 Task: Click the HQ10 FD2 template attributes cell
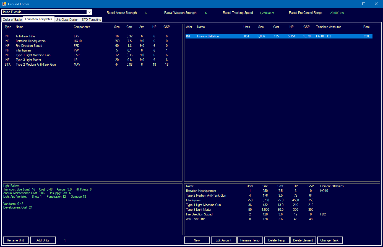[324, 36]
